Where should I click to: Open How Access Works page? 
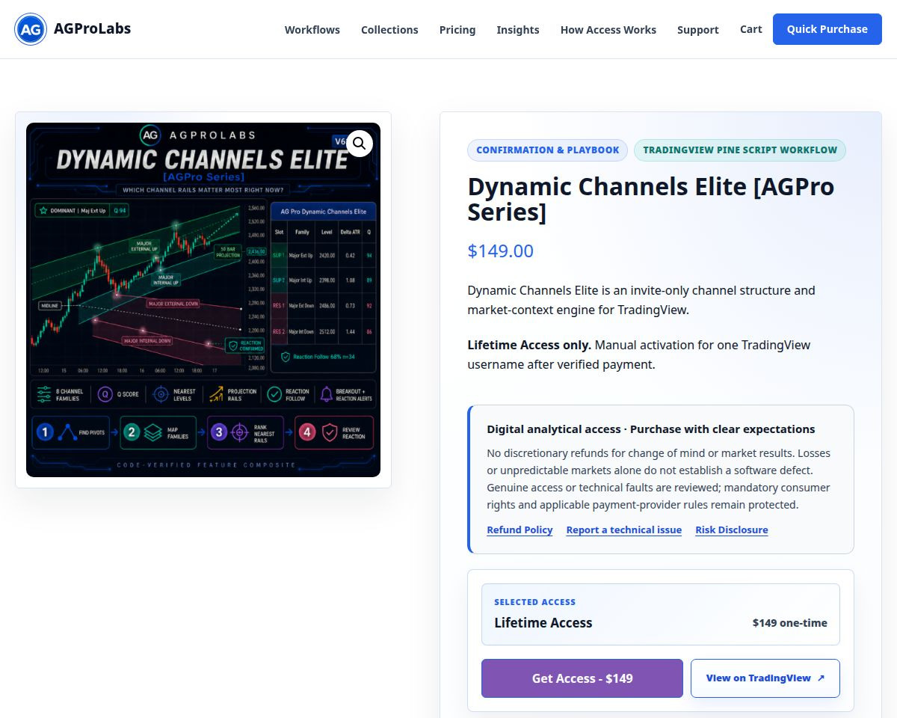(x=608, y=30)
